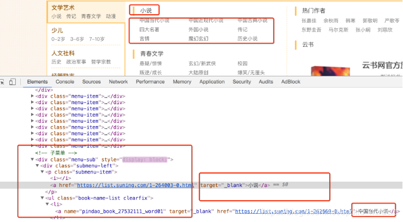Open 中国当代小说 in the submenu

click(154, 20)
